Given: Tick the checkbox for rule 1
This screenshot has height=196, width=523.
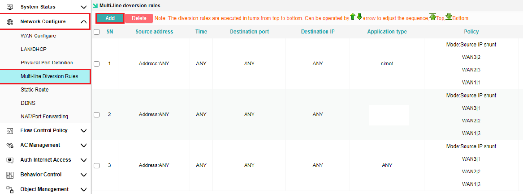Looking at the screenshot, I should (96, 63).
